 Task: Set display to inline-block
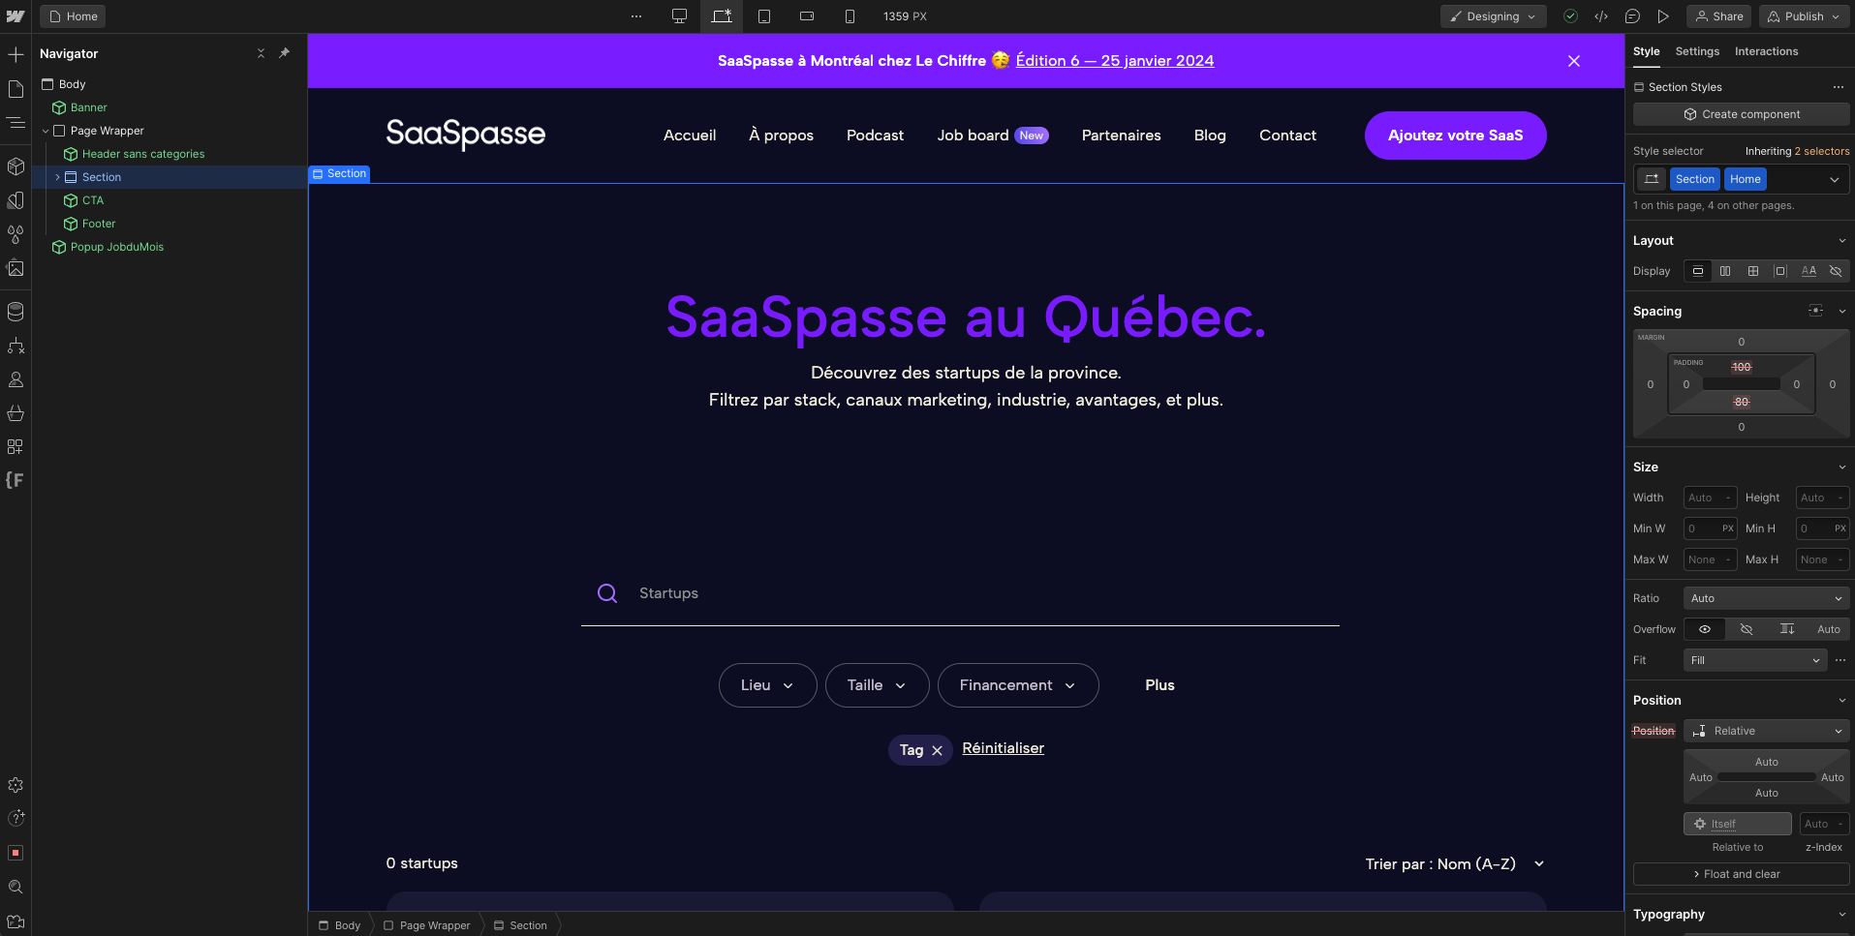tap(1780, 271)
